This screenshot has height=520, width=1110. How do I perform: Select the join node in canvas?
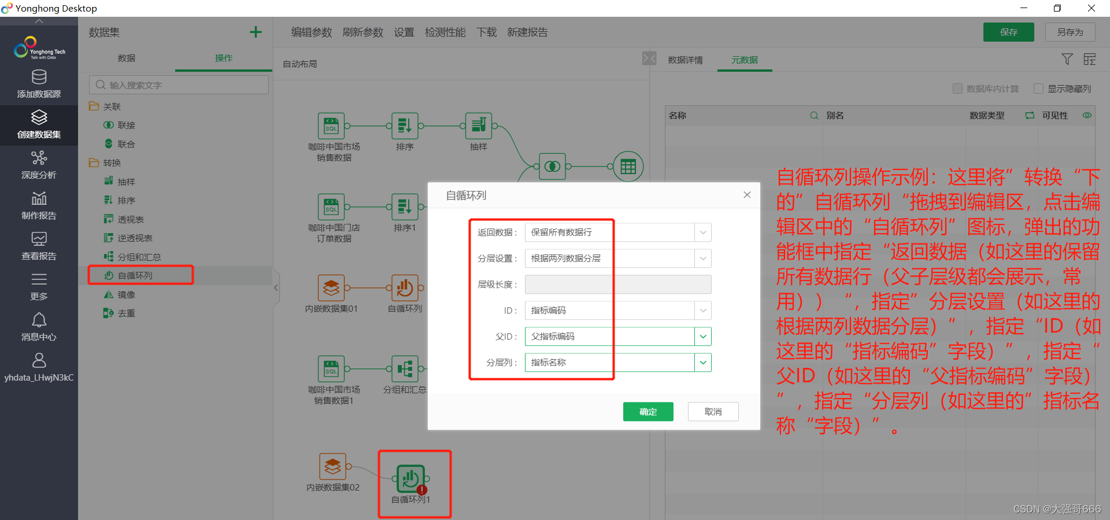[552, 167]
